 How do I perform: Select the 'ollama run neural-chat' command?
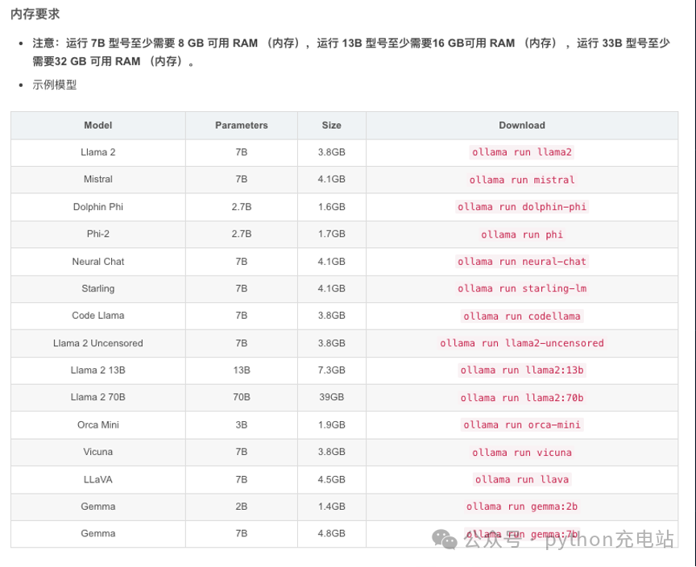click(x=521, y=261)
